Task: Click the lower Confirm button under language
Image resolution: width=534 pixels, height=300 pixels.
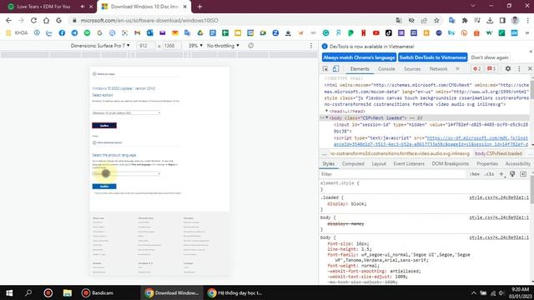Action: pyautogui.click(x=104, y=187)
